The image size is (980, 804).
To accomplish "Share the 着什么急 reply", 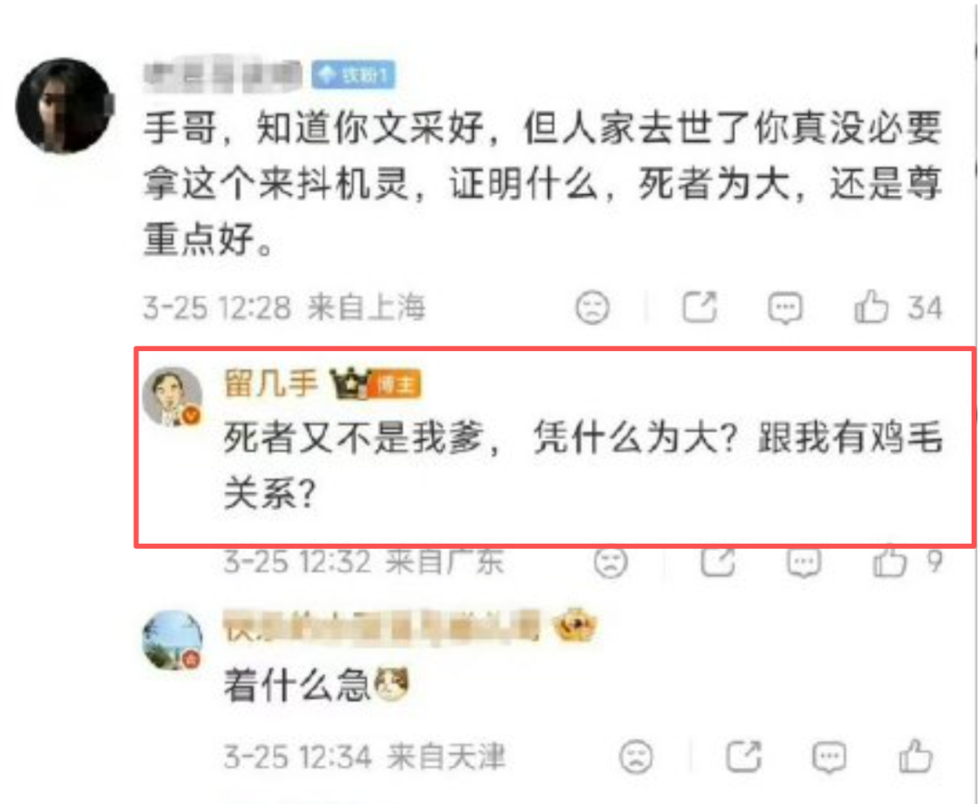I will [x=744, y=757].
